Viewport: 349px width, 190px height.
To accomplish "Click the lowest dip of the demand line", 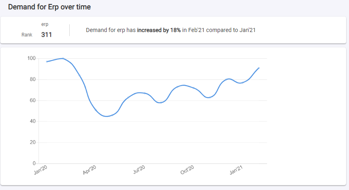I will [107, 116].
